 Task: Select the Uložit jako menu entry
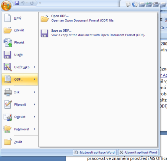click(20, 67)
